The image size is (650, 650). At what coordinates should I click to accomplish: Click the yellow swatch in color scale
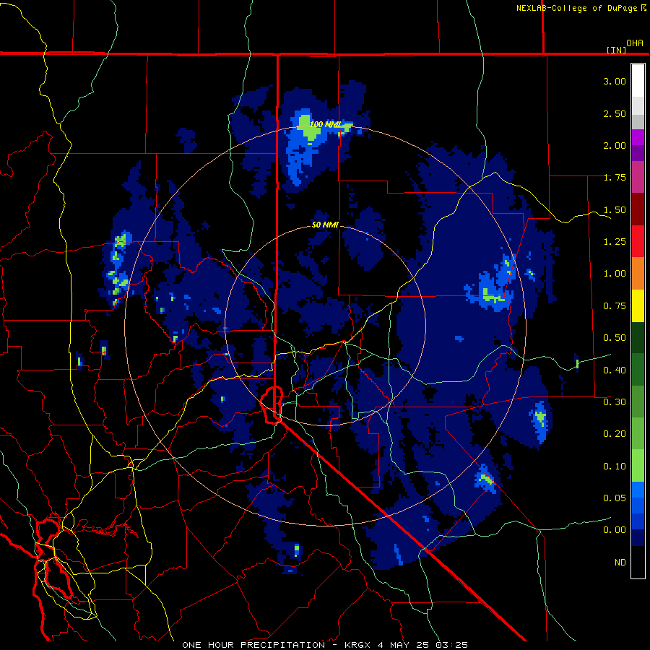(638, 306)
